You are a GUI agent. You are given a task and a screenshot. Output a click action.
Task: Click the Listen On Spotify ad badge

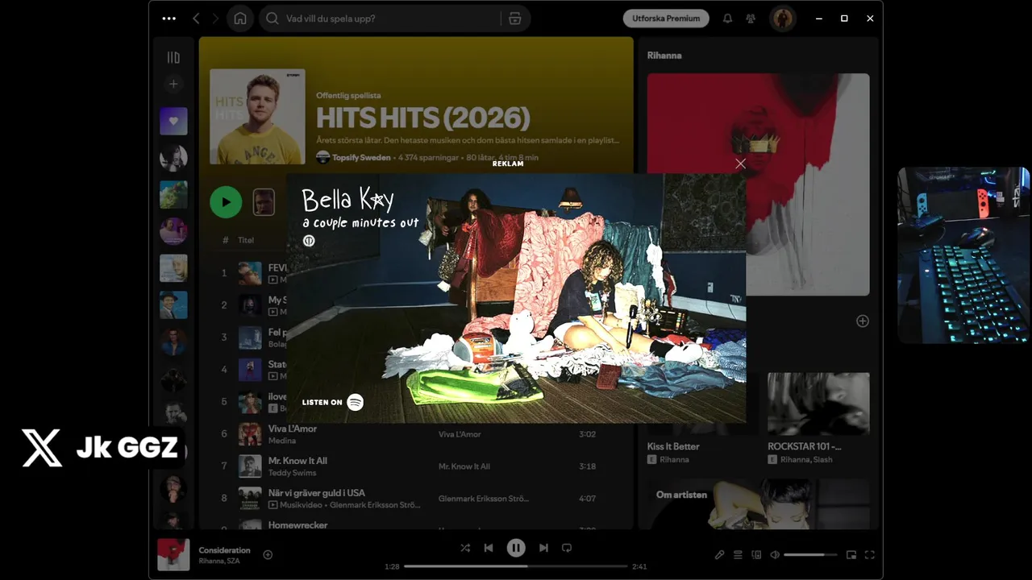pos(333,402)
